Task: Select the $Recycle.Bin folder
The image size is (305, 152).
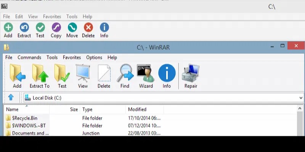Action: coord(24,118)
